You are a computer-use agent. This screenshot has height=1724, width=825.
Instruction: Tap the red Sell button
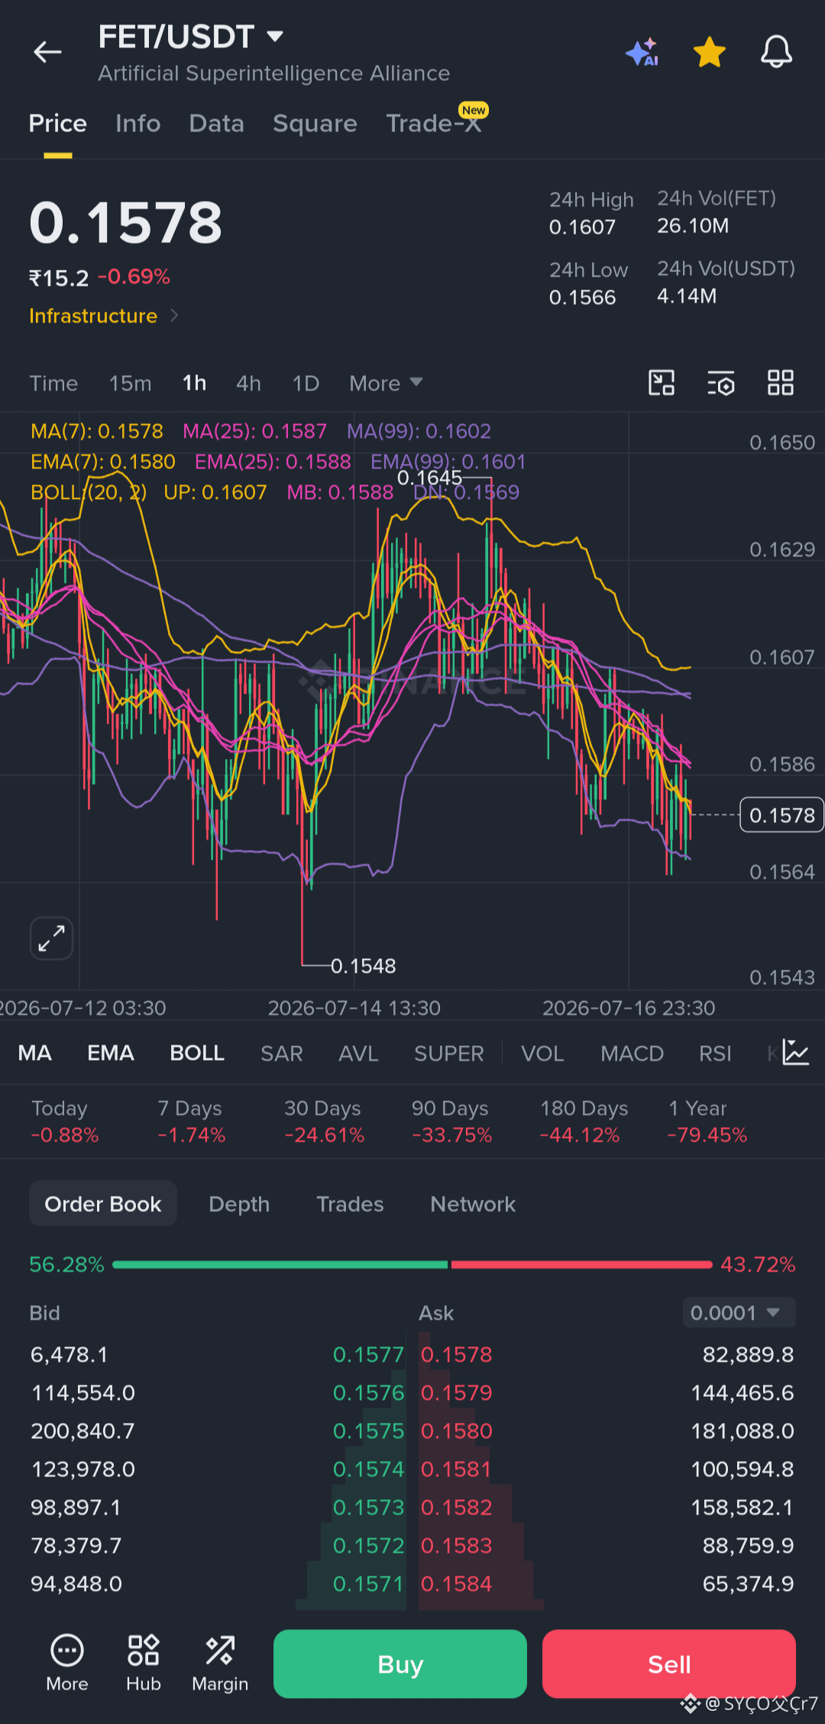pos(669,1664)
